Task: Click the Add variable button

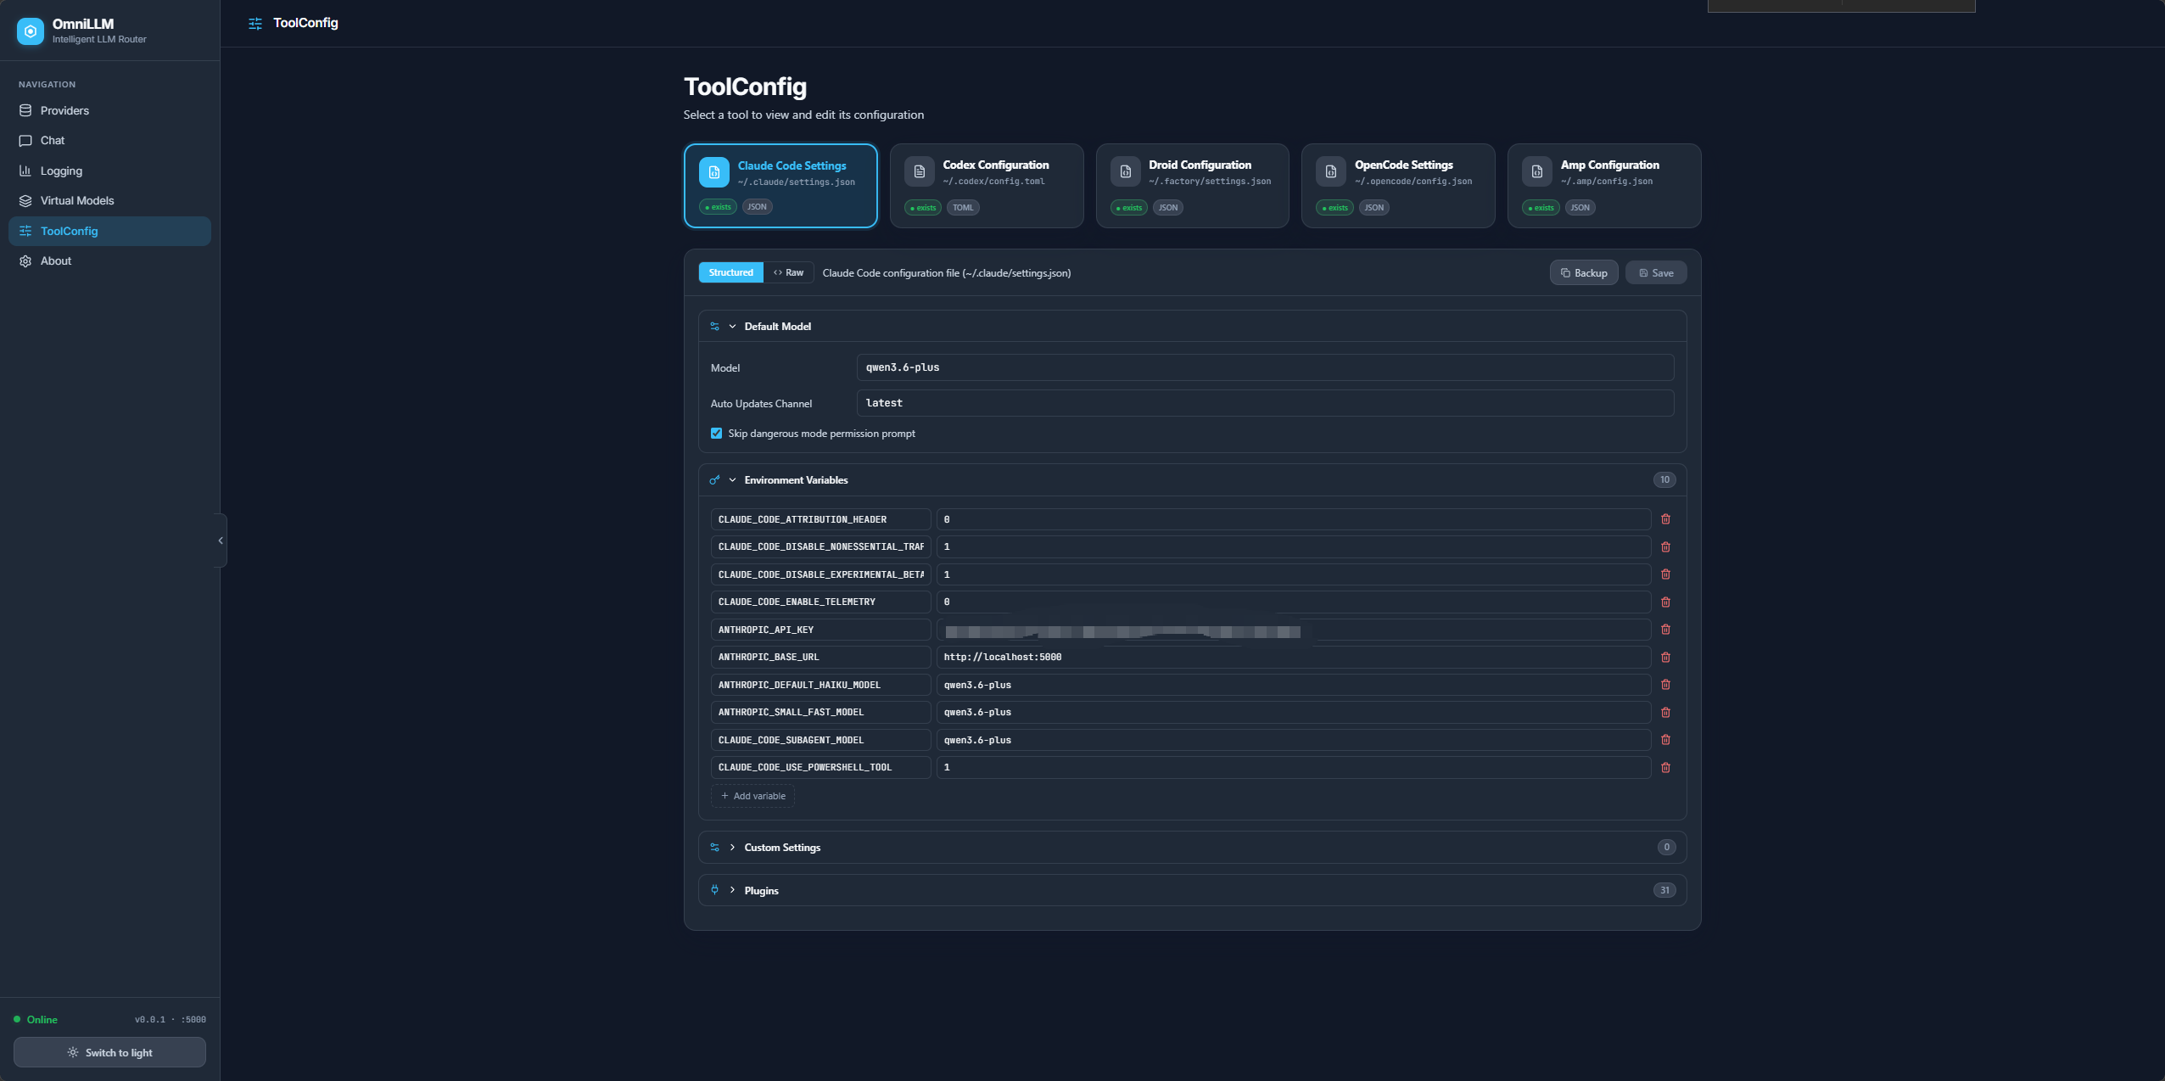Action: click(x=752, y=795)
